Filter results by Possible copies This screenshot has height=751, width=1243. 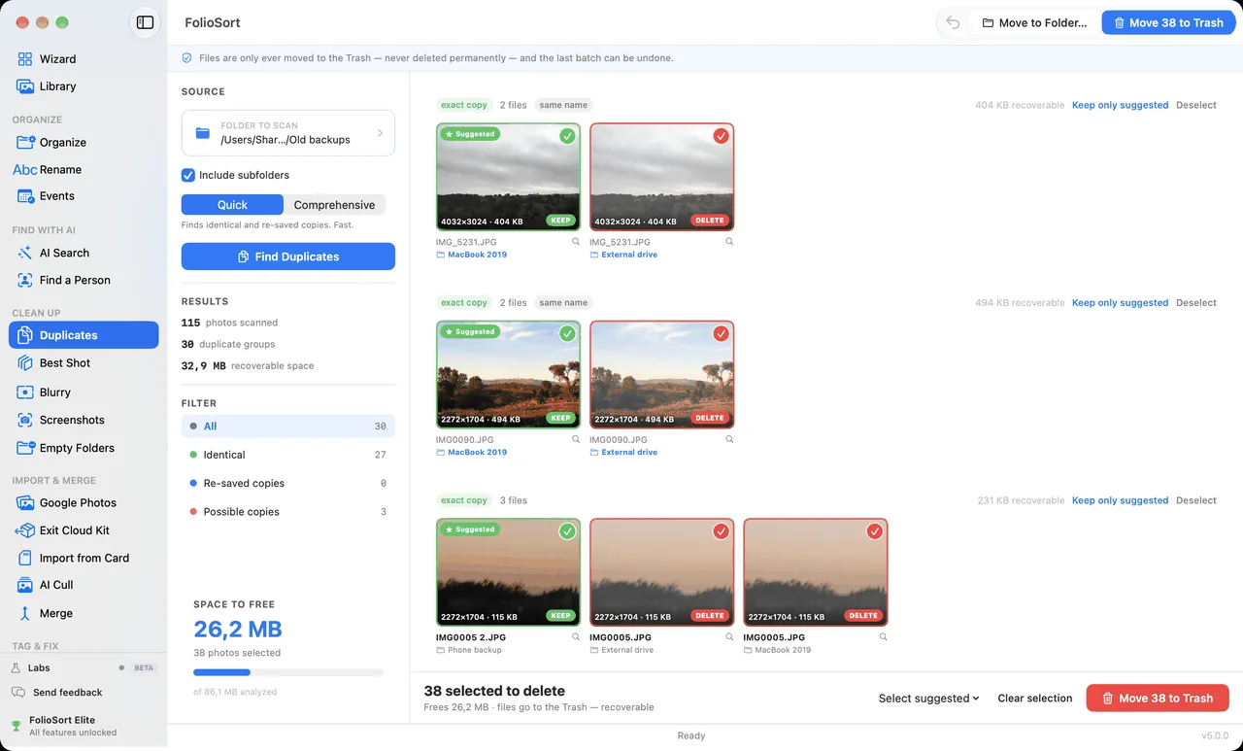(x=288, y=512)
